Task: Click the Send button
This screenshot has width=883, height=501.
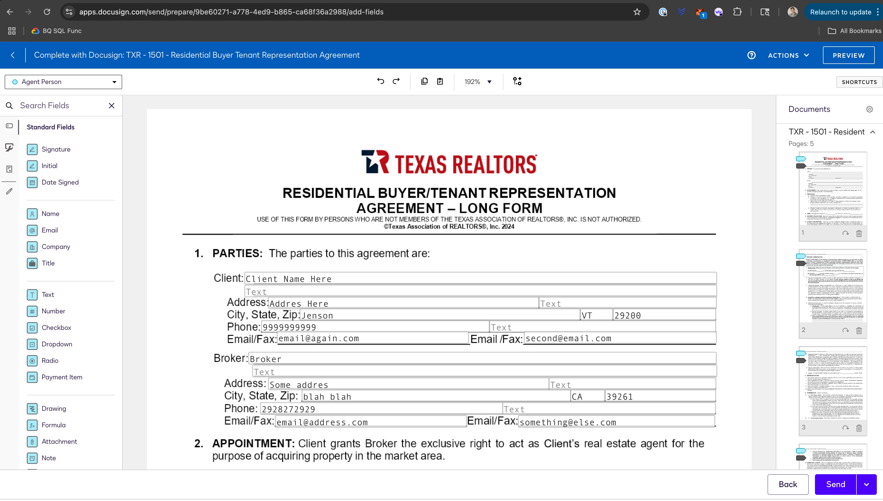Action: click(835, 484)
